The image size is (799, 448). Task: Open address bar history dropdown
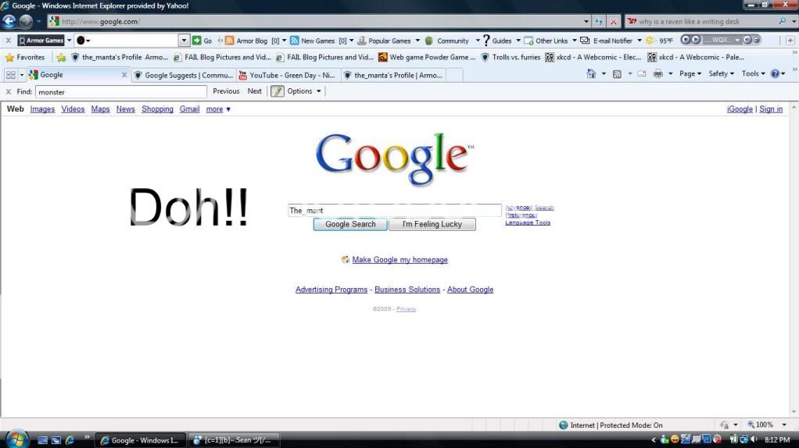coord(586,21)
